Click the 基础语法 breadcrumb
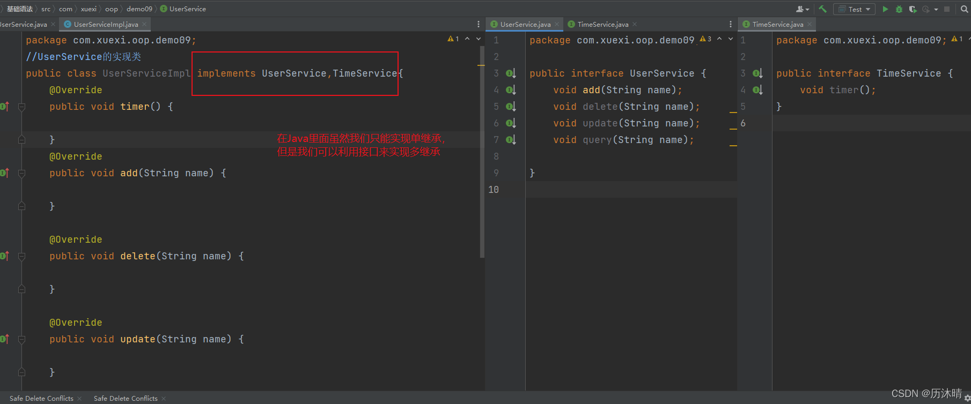The width and height of the screenshot is (971, 404). pos(20,9)
